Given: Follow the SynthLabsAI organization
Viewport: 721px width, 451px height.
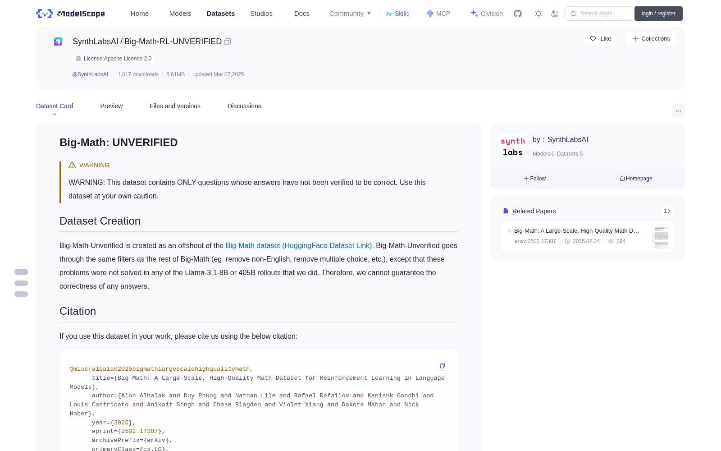Looking at the screenshot, I should coord(535,179).
